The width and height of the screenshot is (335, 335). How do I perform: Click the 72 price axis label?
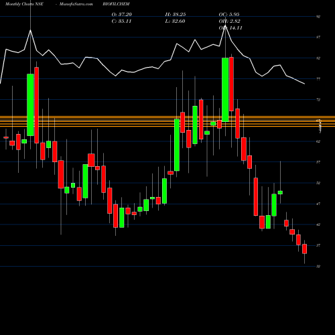(x=318, y=100)
